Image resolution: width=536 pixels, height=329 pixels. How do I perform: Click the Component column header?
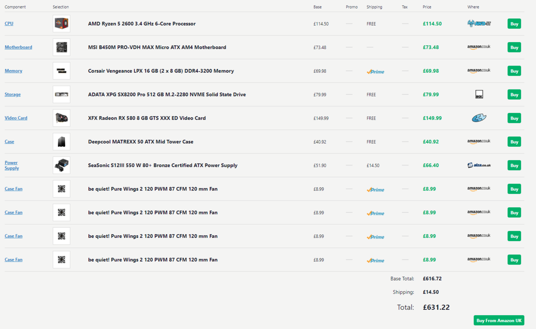point(15,7)
